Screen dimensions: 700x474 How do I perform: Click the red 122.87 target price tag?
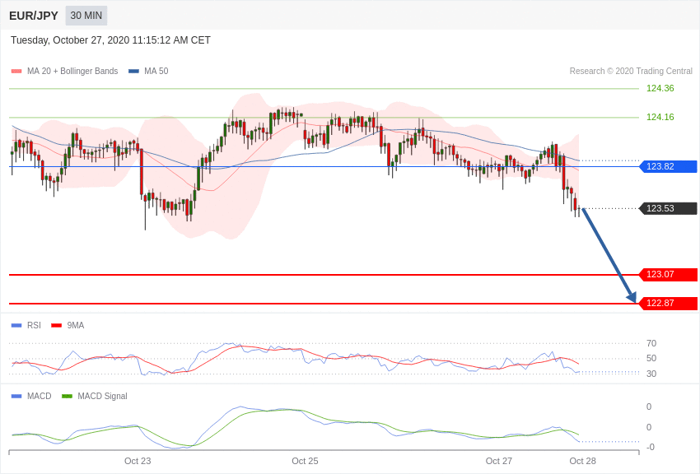(x=668, y=304)
